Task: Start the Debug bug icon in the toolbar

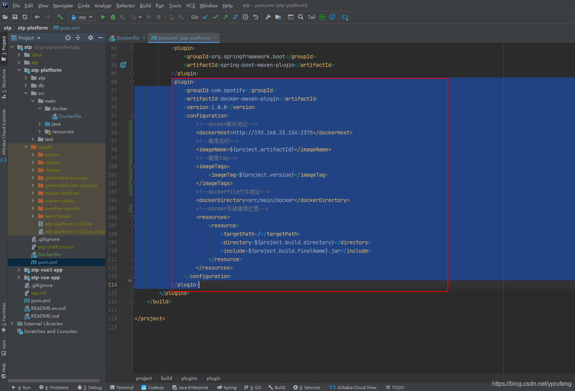Action: pyautogui.click(x=113, y=17)
